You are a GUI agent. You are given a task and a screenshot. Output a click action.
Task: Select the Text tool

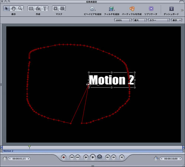tap(45, 8)
